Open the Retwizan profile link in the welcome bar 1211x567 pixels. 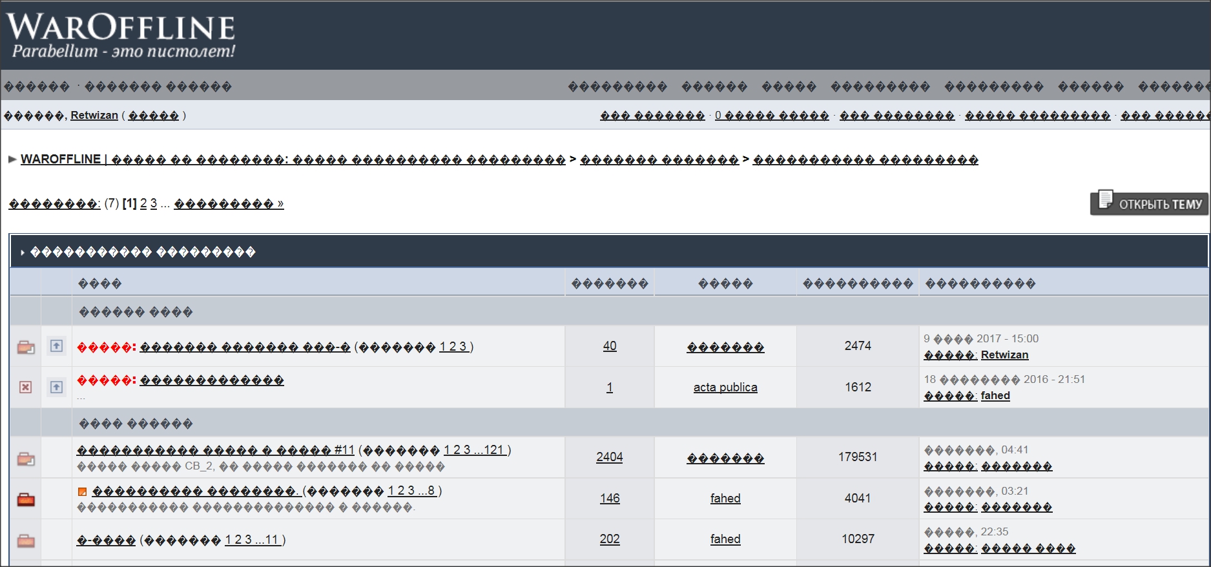94,115
